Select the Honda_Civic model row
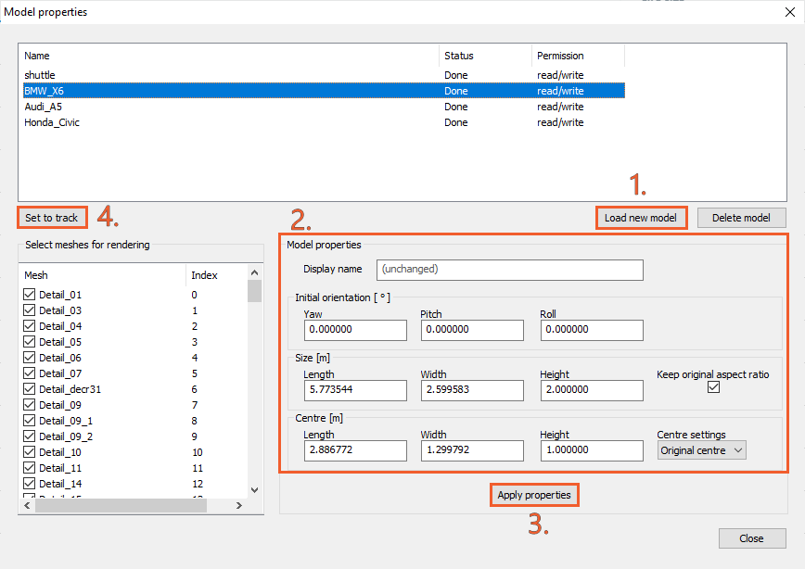 tap(324, 122)
